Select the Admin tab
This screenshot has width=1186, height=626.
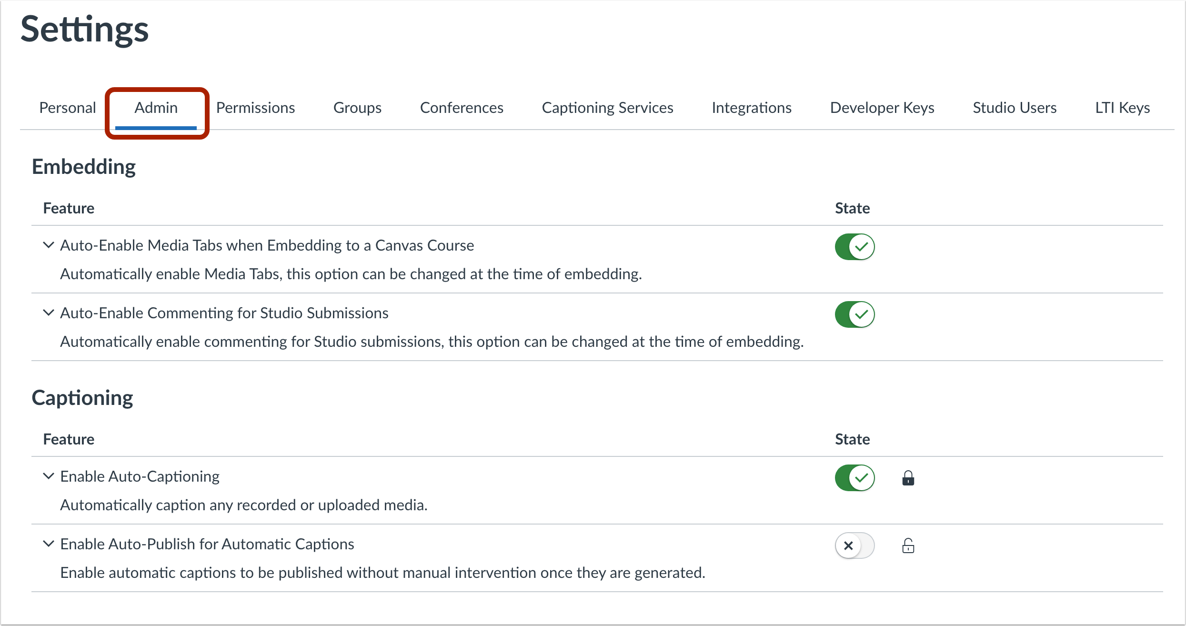pos(156,108)
